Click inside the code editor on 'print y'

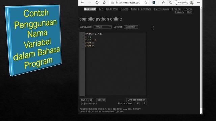89,46
